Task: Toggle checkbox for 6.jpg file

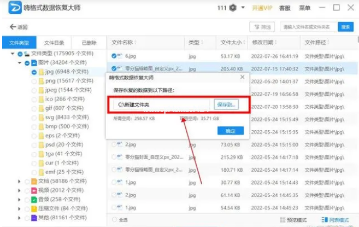Action: click(x=114, y=56)
